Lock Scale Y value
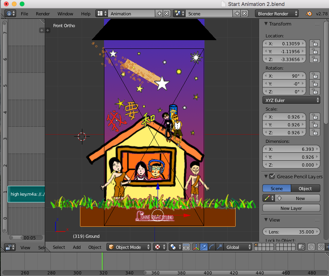329x276 pixels. [315, 124]
